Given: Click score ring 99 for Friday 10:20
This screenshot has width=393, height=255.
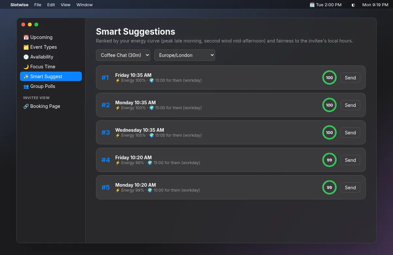Looking at the screenshot, I should (329, 160).
